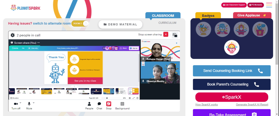Send Counseling Booking Link
This screenshot has height=116, width=279.
(x=232, y=71)
